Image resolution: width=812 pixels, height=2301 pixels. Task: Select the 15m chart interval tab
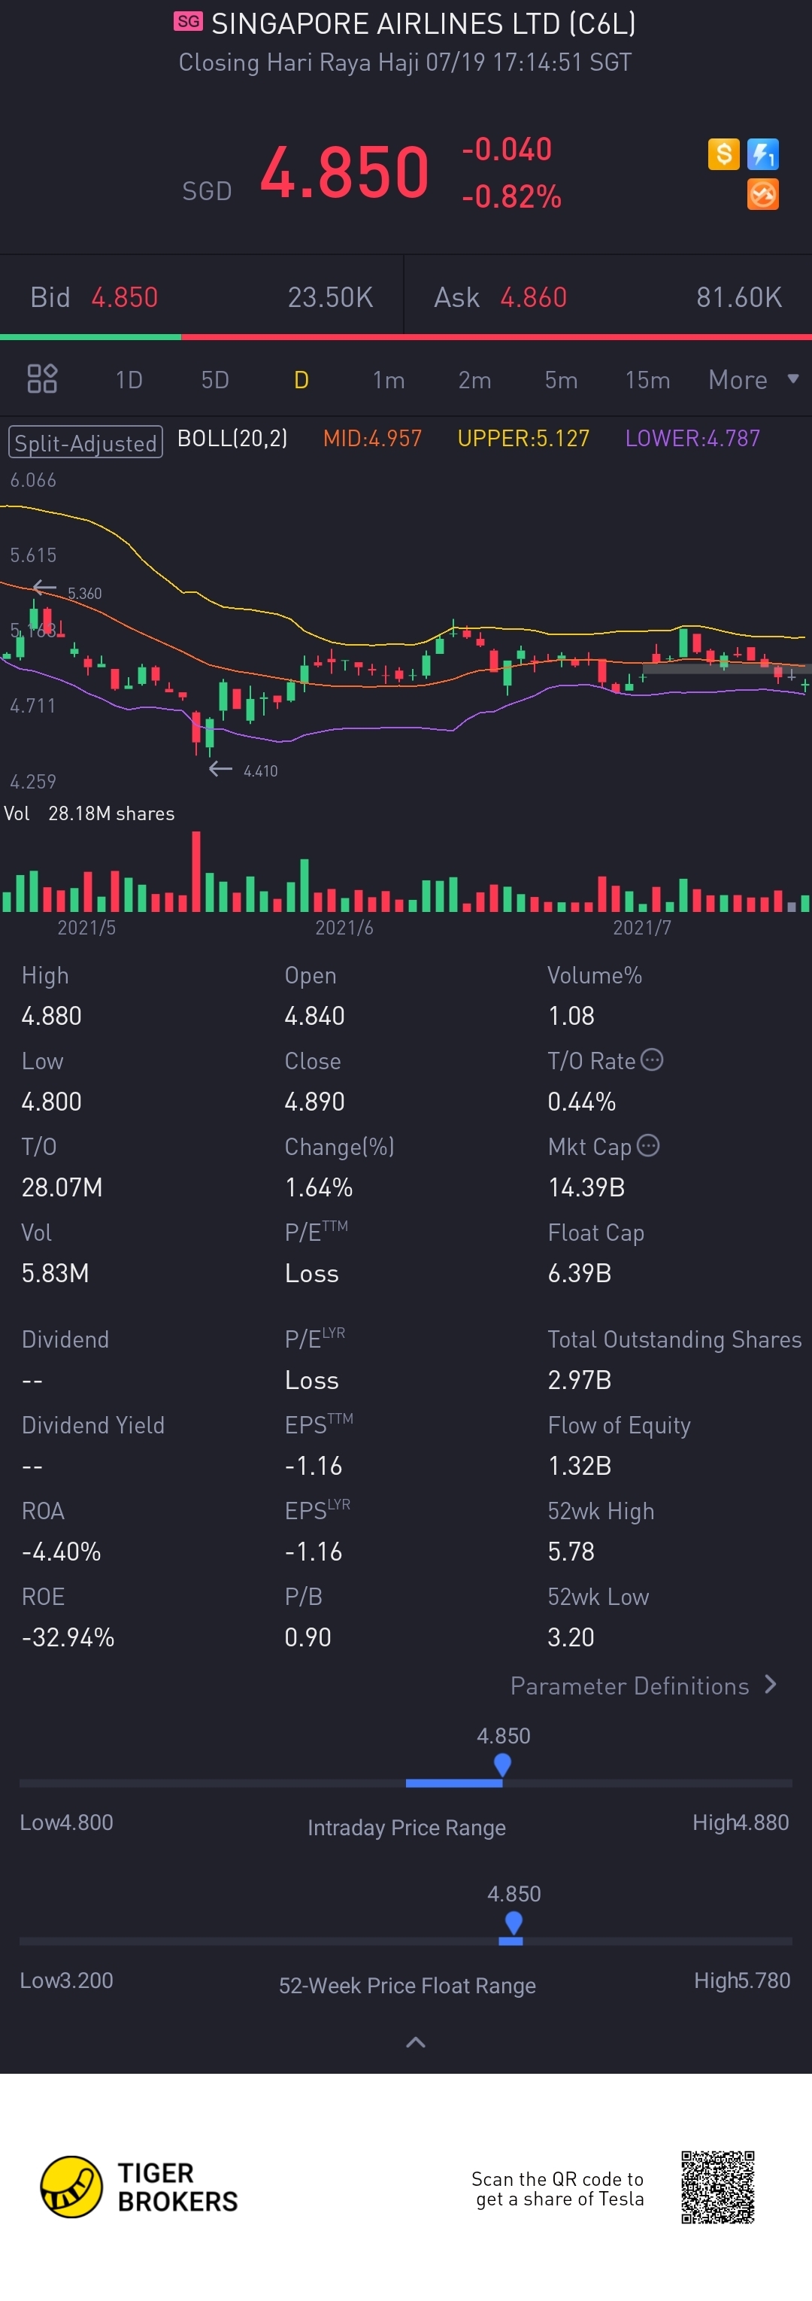pyautogui.click(x=647, y=380)
